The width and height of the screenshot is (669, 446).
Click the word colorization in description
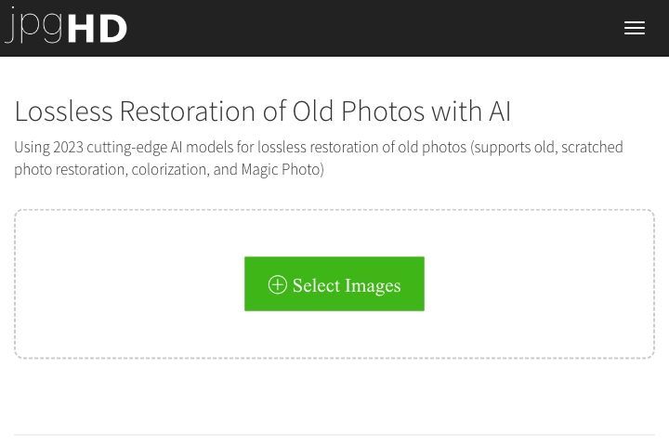coord(169,169)
